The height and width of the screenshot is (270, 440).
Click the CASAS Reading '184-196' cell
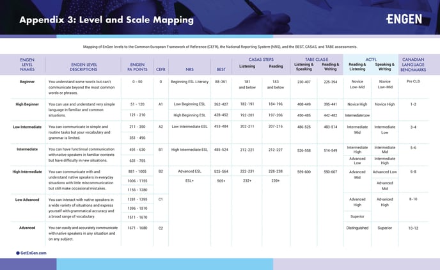(275, 104)
